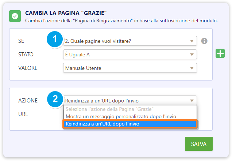Screen dimensions: 232x161
Task: Open the SE question dropdown
Action: click(130, 41)
